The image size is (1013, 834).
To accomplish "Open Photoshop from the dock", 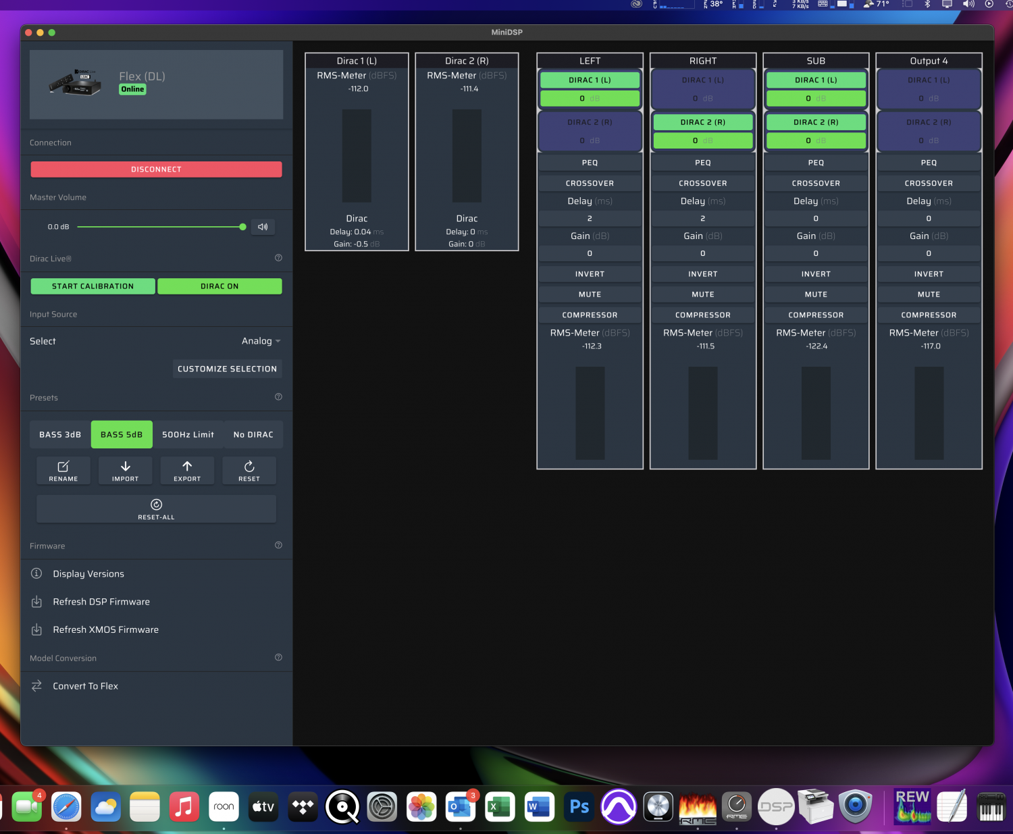I will pyautogui.click(x=579, y=806).
